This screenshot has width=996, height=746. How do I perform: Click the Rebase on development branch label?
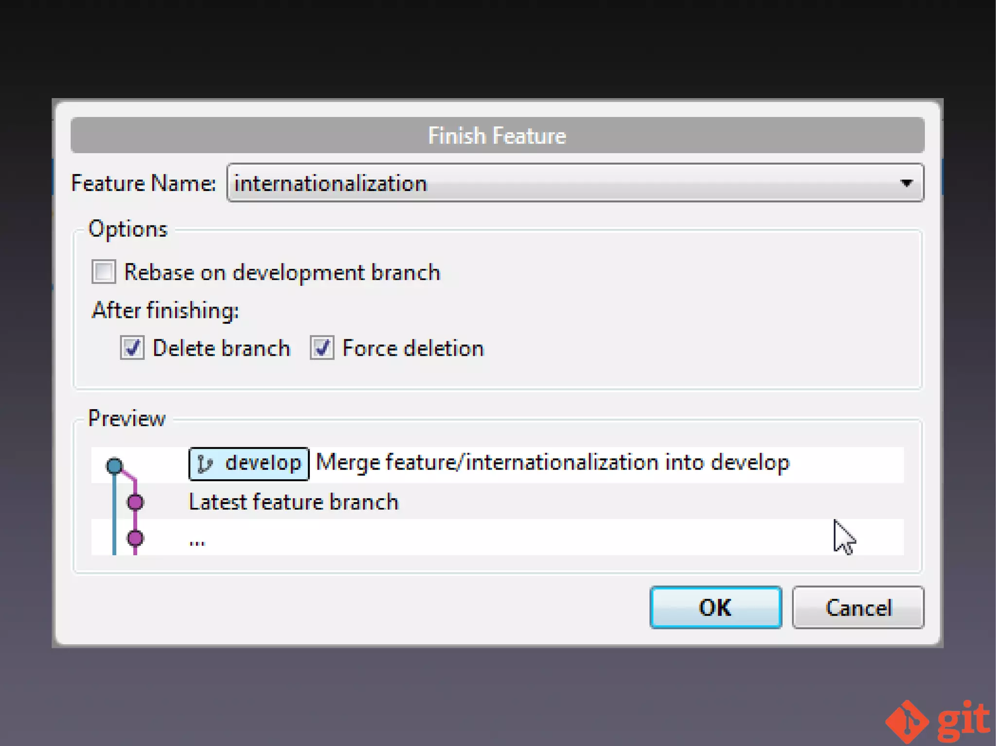point(282,272)
